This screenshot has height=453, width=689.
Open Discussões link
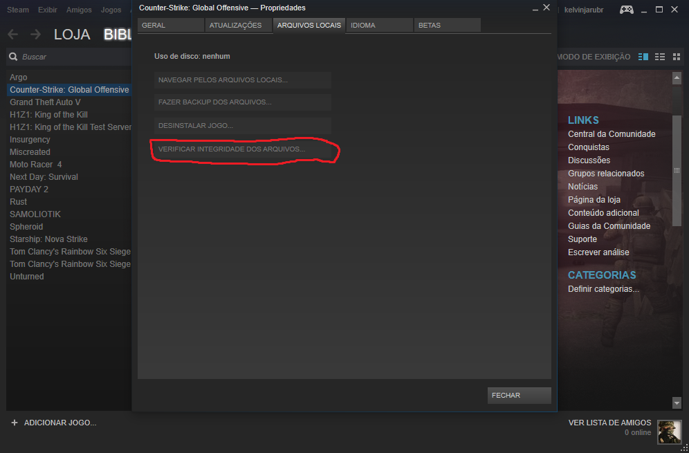pyautogui.click(x=589, y=160)
